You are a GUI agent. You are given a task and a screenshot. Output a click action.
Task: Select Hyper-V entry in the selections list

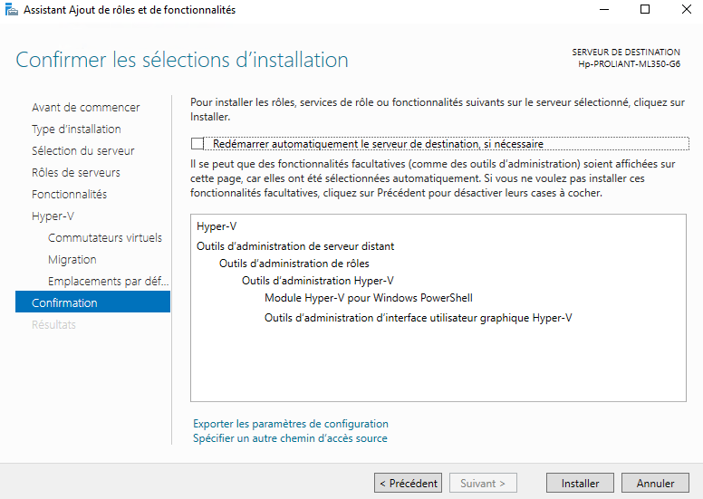[217, 226]
